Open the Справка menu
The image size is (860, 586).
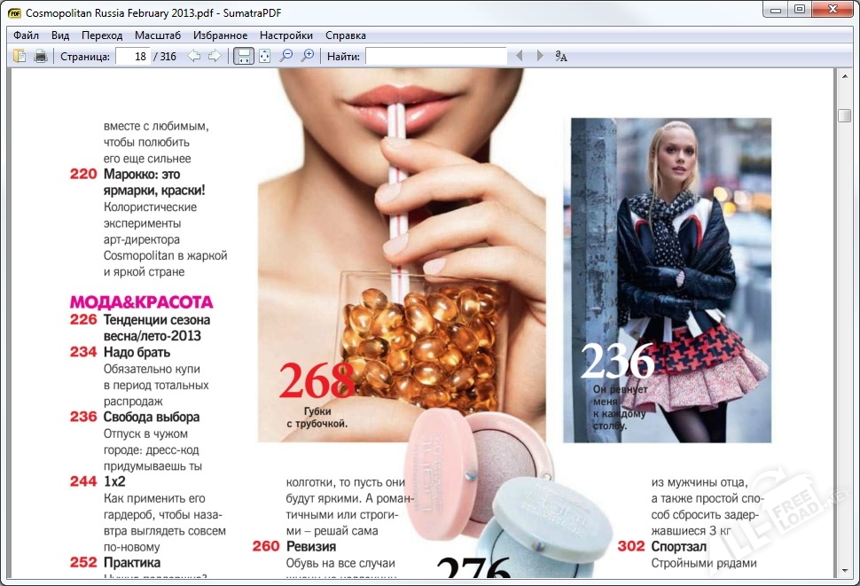pyautogui.click(x=345, y=35)
